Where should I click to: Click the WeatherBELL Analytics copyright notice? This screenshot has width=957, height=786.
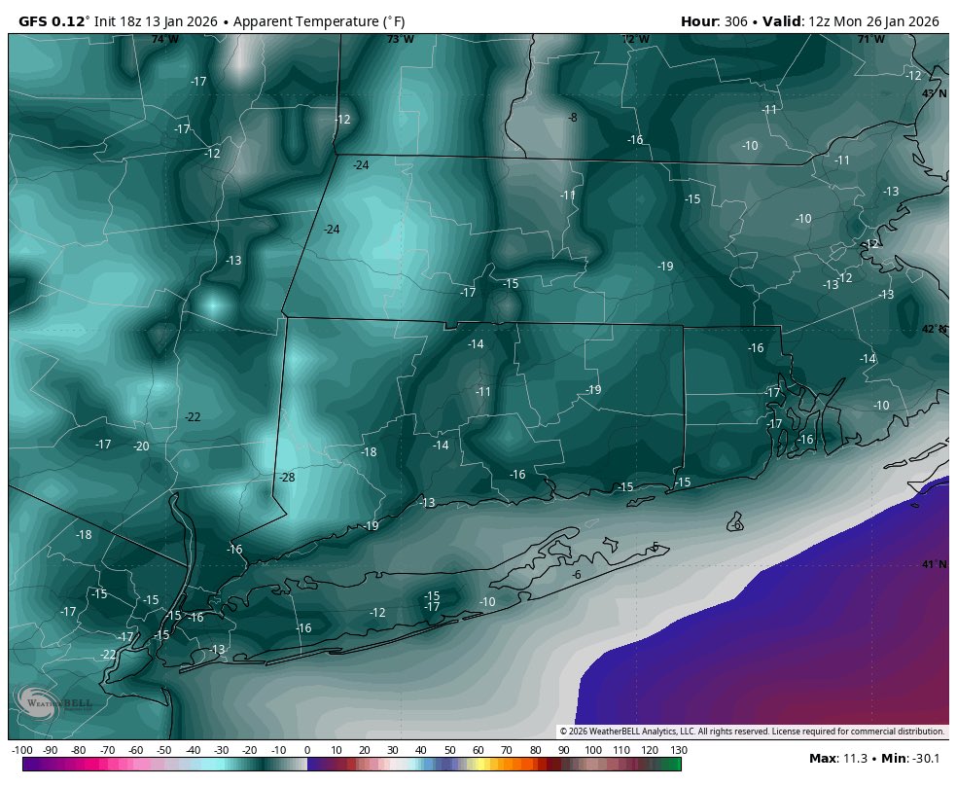tap(752, 732)
